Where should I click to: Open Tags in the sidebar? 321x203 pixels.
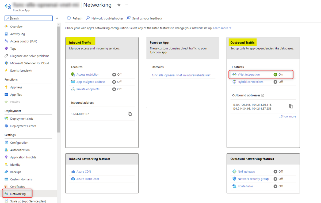(x=13, y=49)
